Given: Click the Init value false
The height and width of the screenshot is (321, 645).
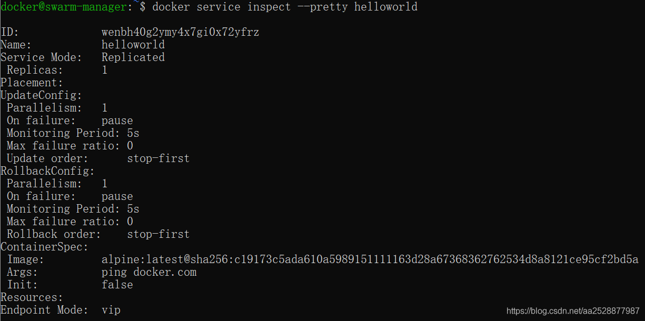Looking at the screenshot, I should (117, 285).
